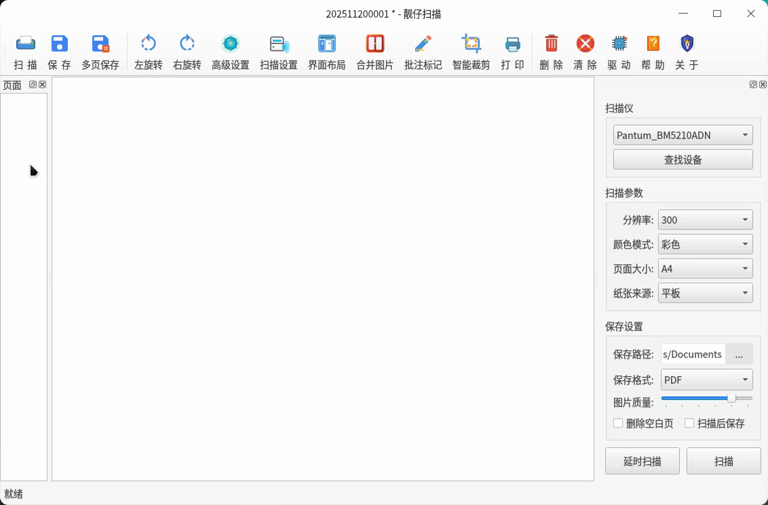
Task: Click the 保存 save toolbar icon
Action: (59, 52)
